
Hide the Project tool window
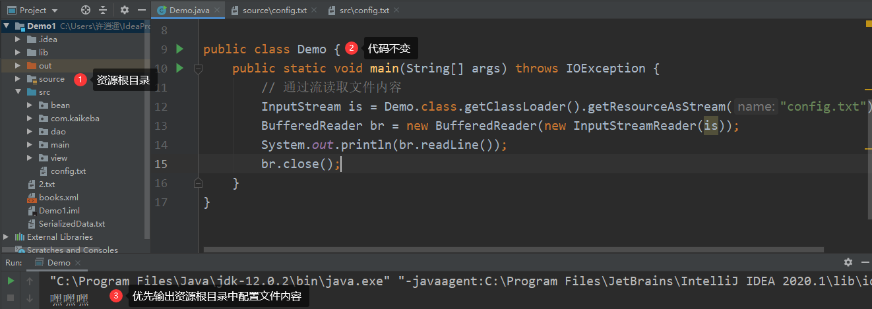[142, 10]
